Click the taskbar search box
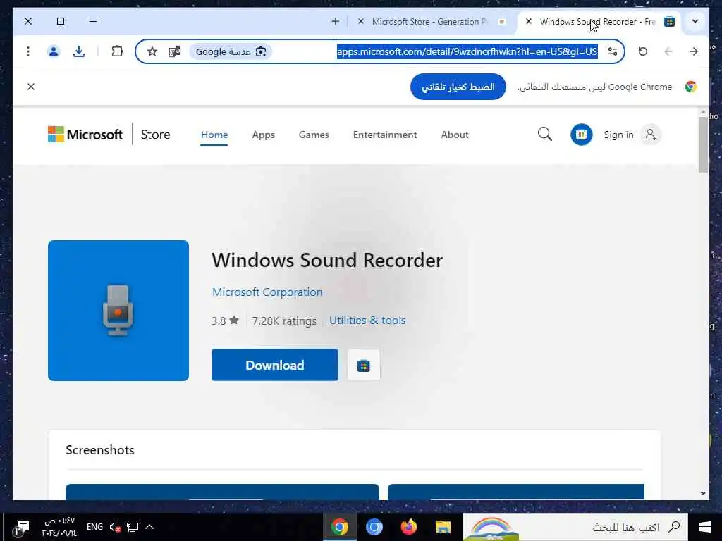722x541 pixels. coord(575,527)
